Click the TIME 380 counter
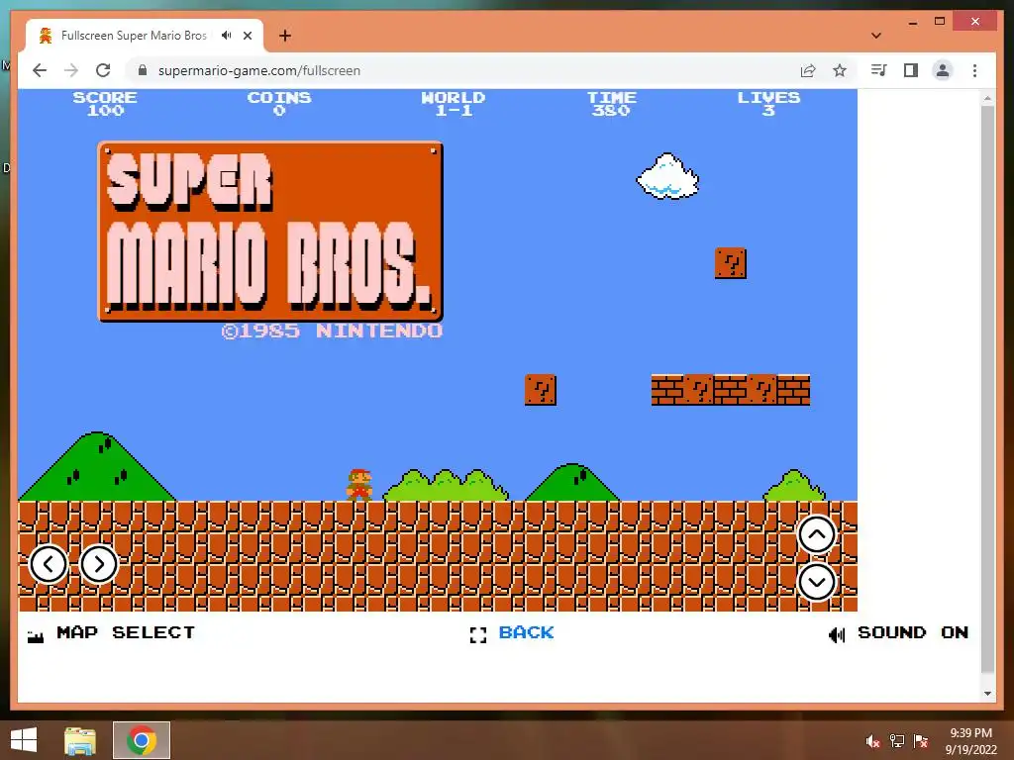The width and height of the screenshot is (1014, 760). (611, 103)
